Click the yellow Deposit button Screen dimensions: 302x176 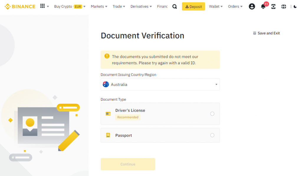click(x=193, y=6)
